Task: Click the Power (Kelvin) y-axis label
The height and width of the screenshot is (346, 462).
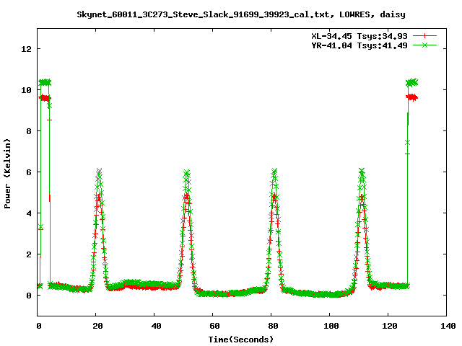Action: 7,174
